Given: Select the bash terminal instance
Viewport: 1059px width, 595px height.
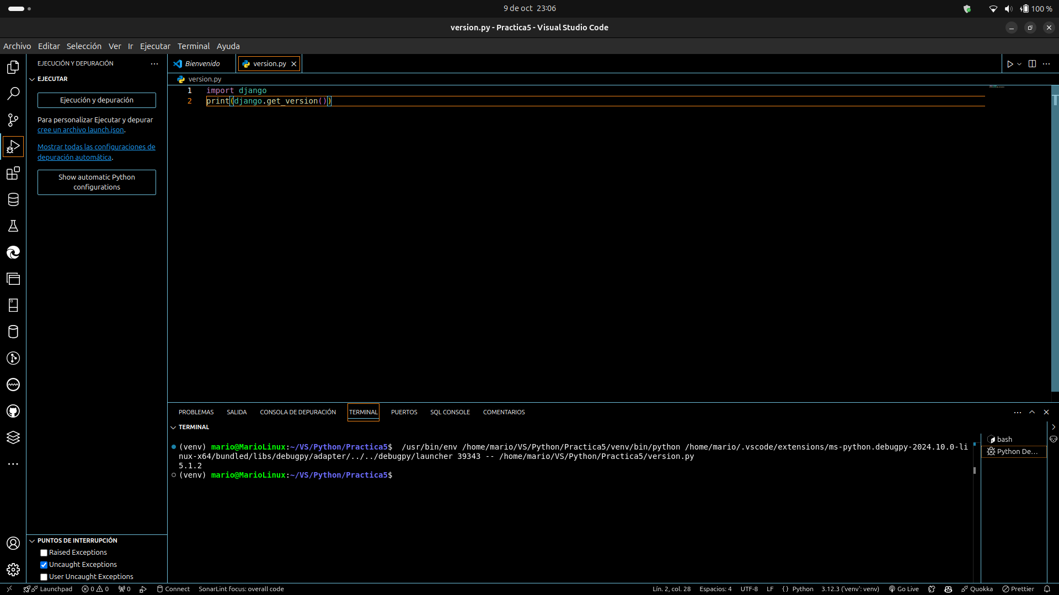Looking at the screenshot, I should pos(1014,440).
